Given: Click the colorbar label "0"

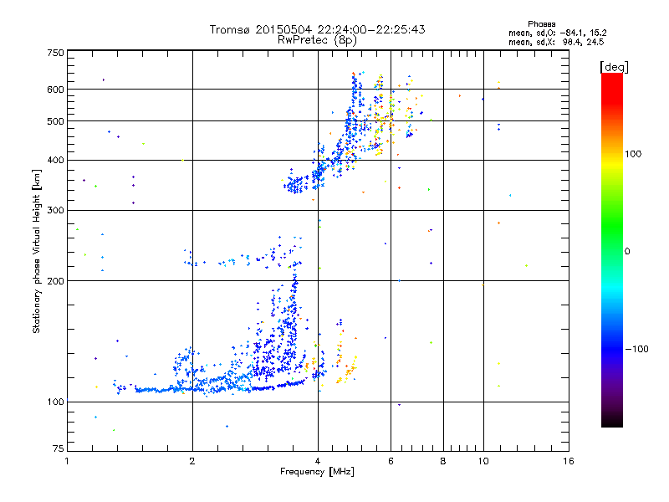Looking at the screenshot, I should pos(627,252).
